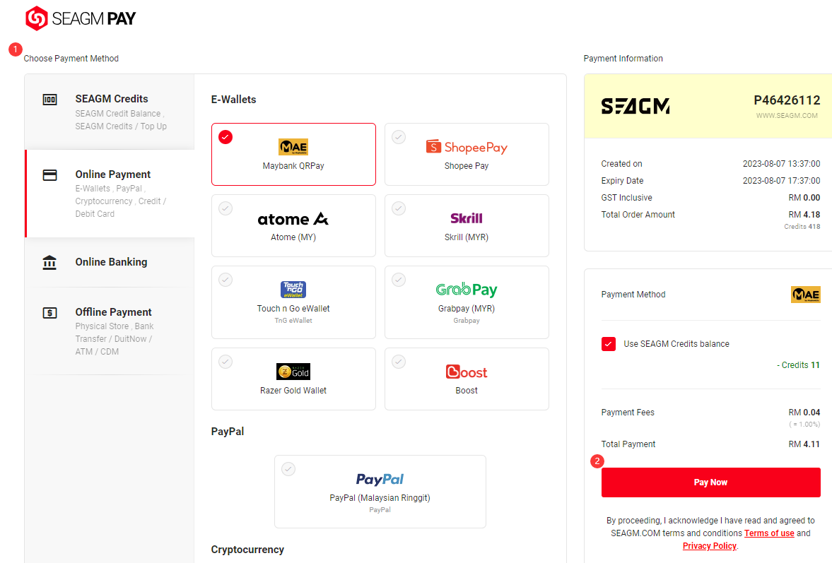Select the Razer Gold Wallet icon
The width and height of the screenshot is (832, 563).
point(293,372)
